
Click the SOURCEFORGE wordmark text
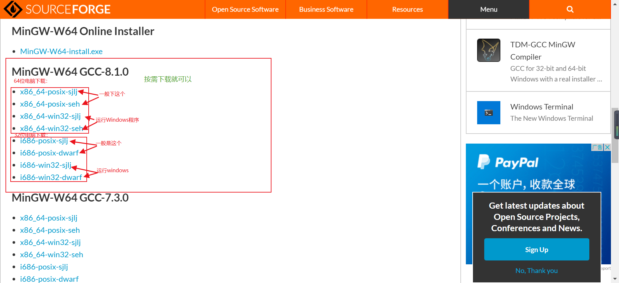(x=68, y=9)
